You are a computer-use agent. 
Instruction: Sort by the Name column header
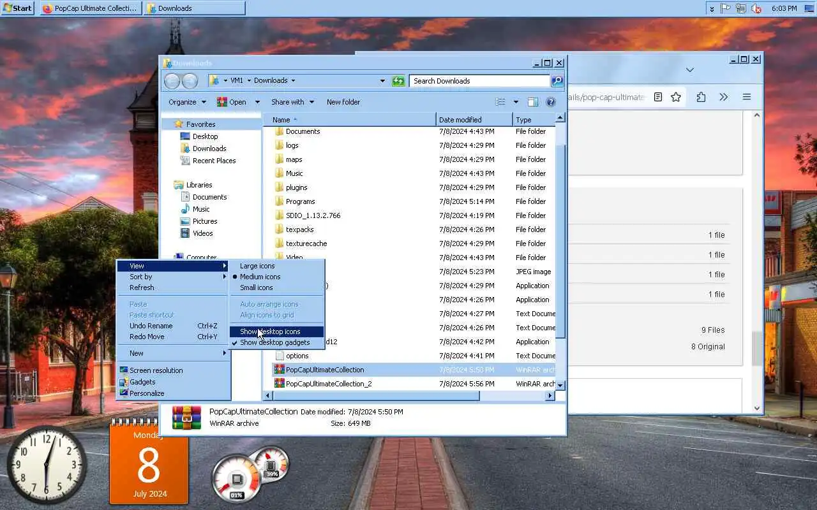(x=350, y=120)
